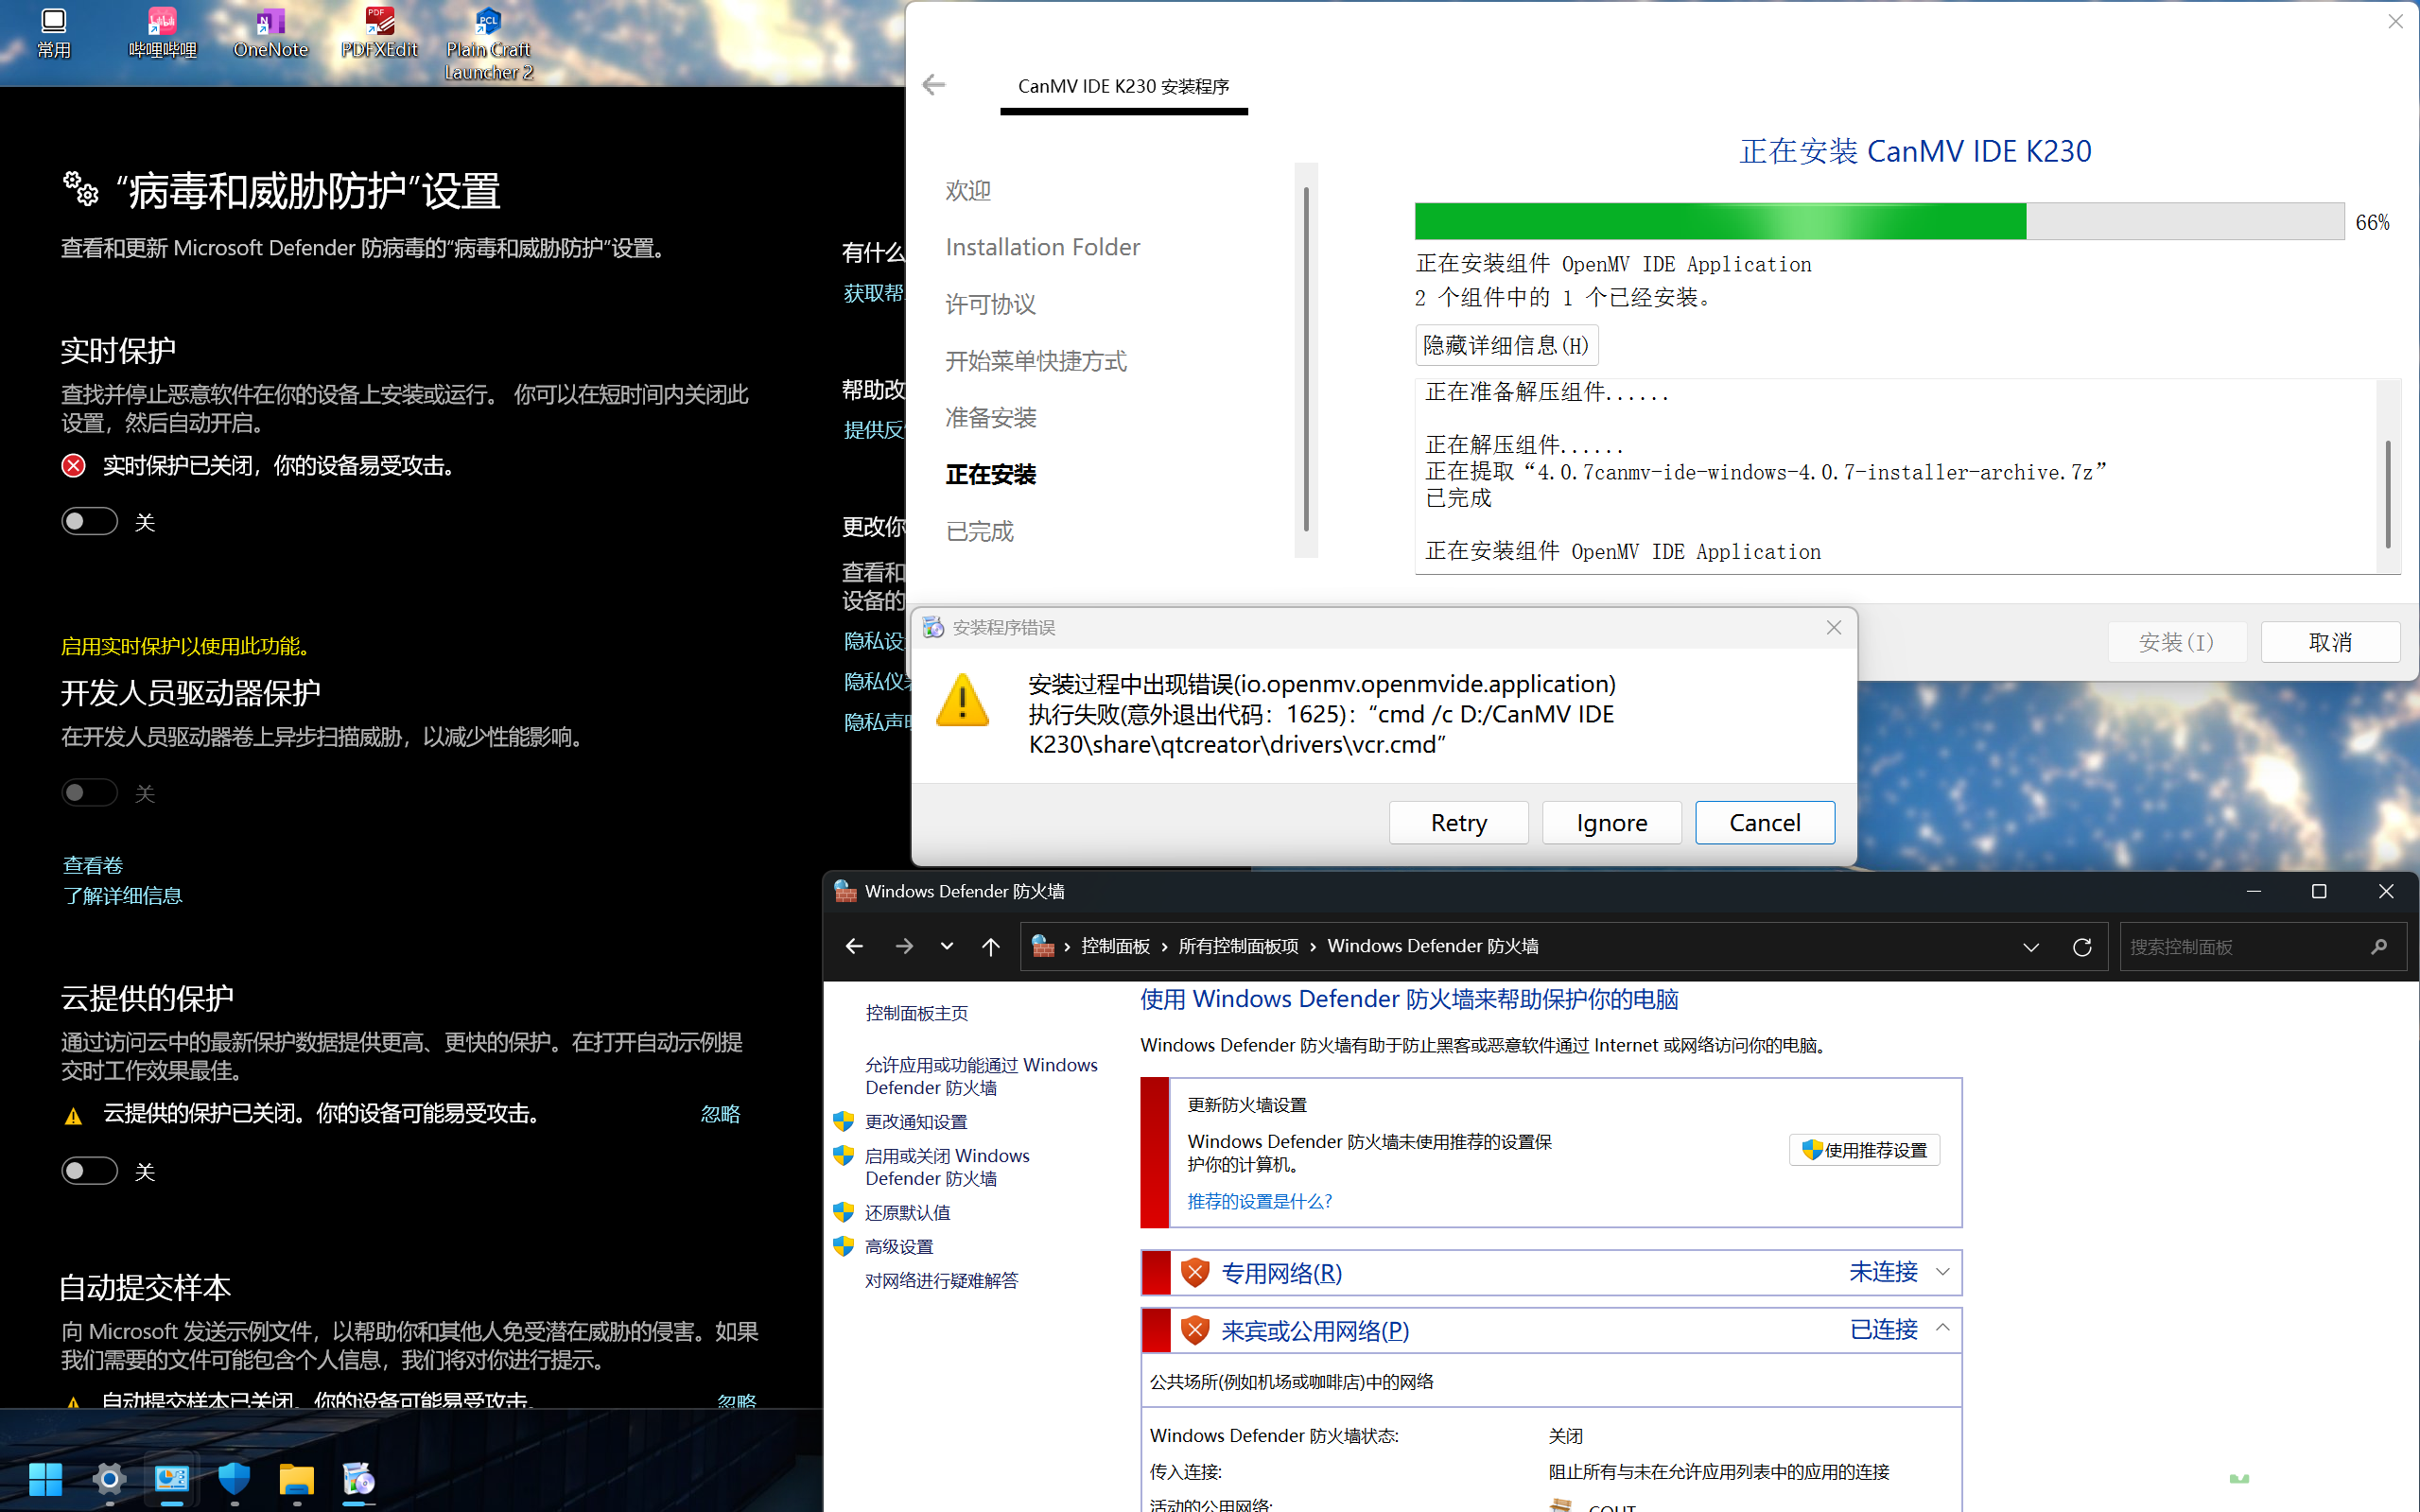Image resolution: width=2420 pixels, height=1512 pixels.
Task: Click 使用推荐设置 in the firewall window
Action: 1863,1150
